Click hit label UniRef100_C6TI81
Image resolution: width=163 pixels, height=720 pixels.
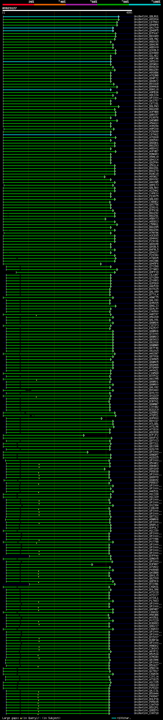pyautogui.click(x=146, y=103)
